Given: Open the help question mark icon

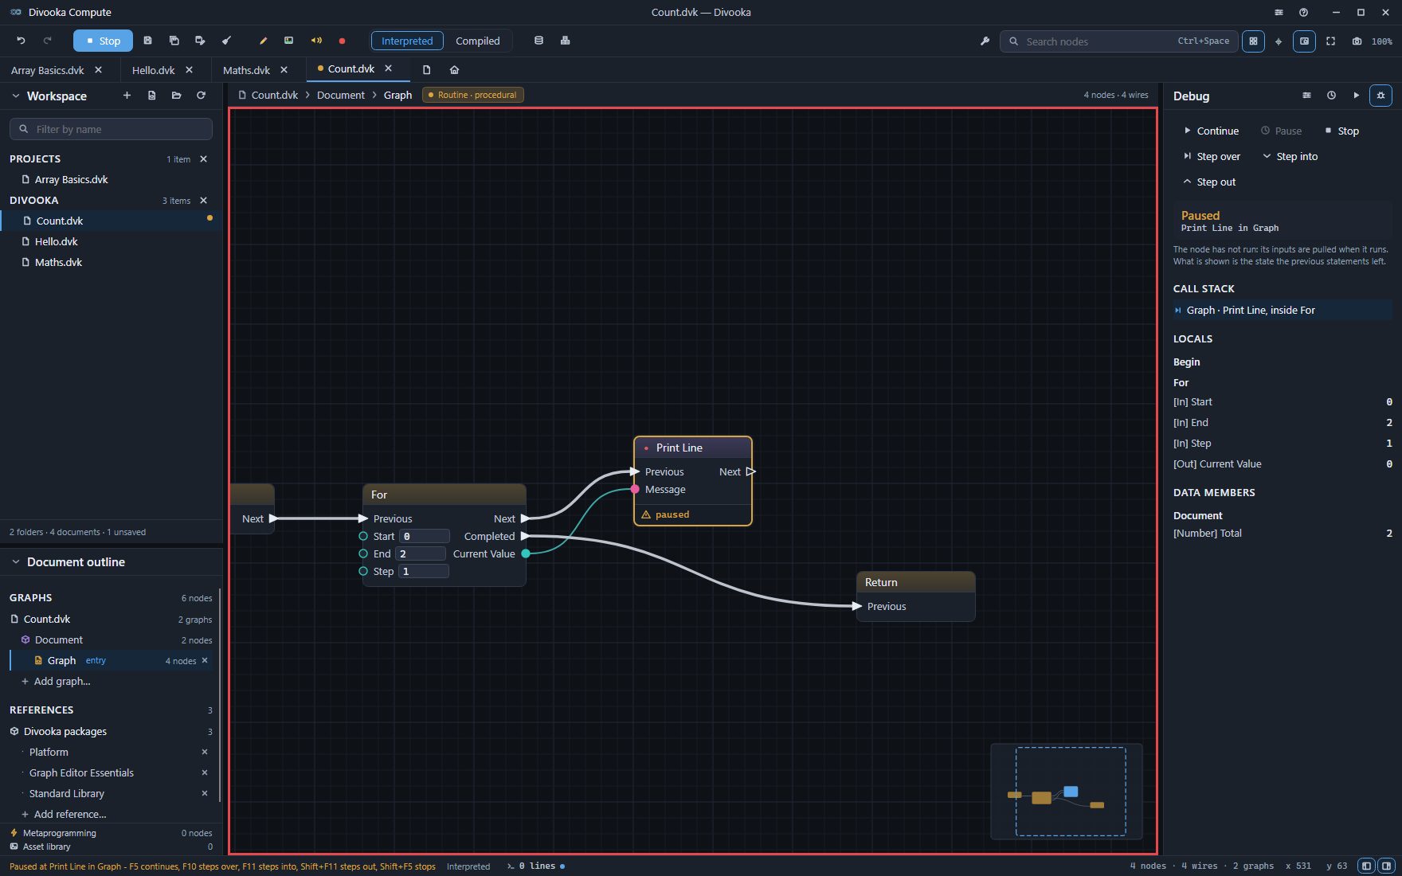Looking at the screenshot, I should pos(1303,12).
